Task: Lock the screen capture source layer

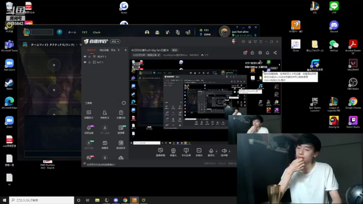Action: click(x=89, y=62)
